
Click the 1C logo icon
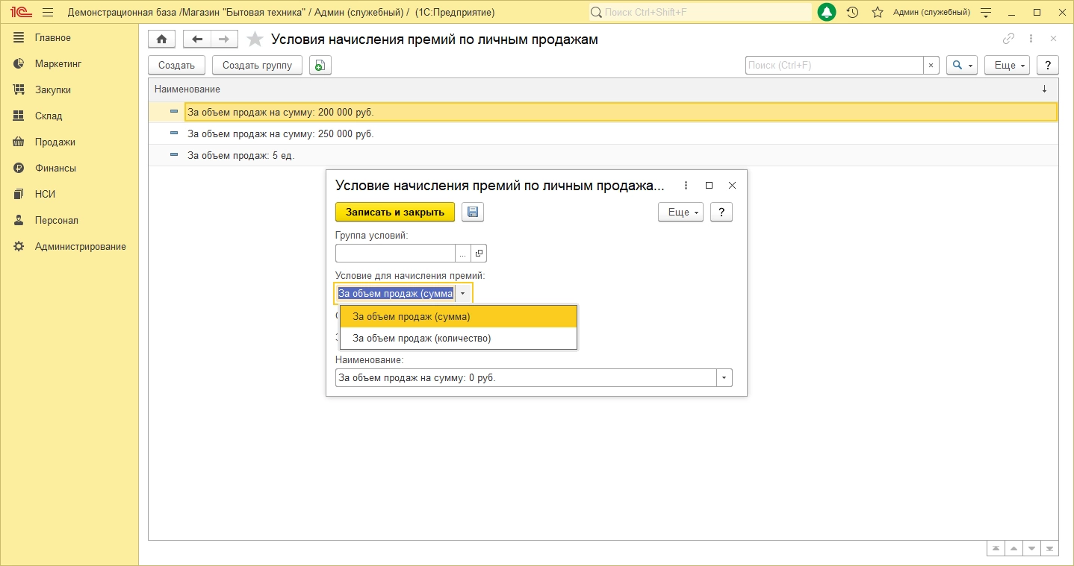coord(20,13)
